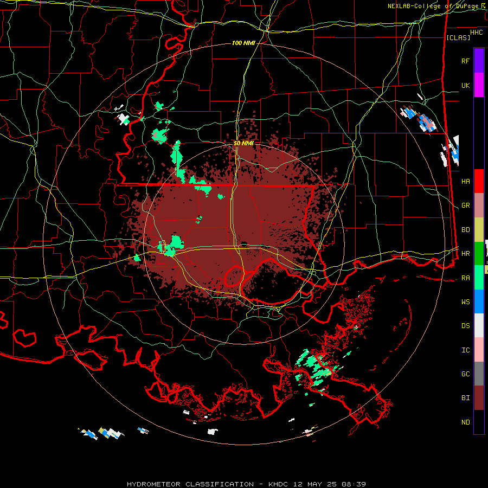The image size is (488, 488).
Task: Click the ND black legend swatch
Action: coord(479,422)
